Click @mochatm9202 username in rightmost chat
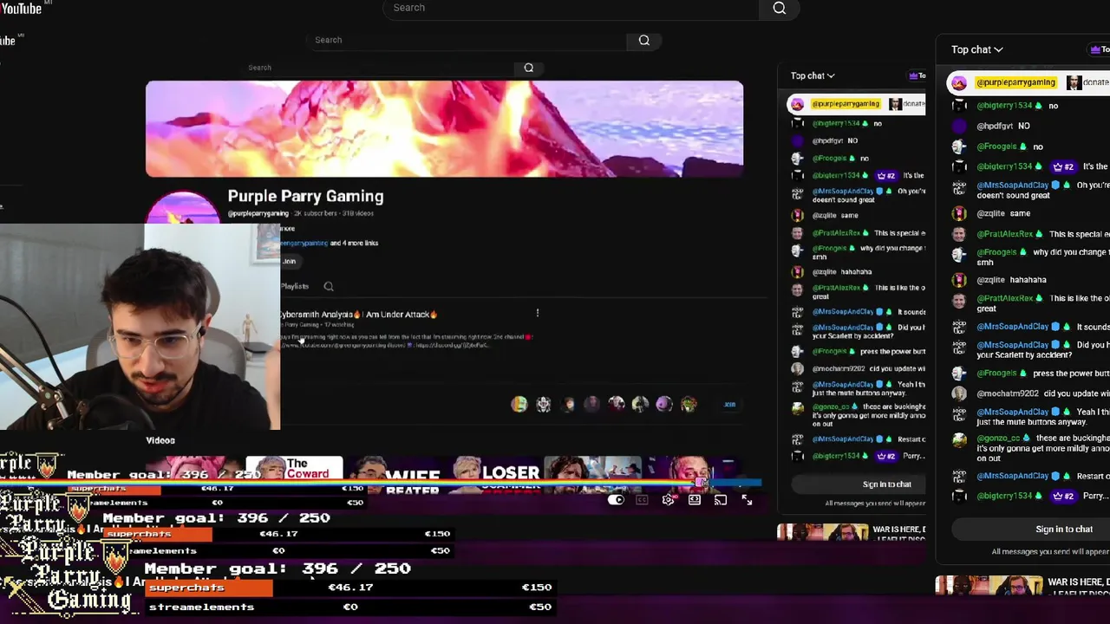1110x624 pixels. point(1007,393)
